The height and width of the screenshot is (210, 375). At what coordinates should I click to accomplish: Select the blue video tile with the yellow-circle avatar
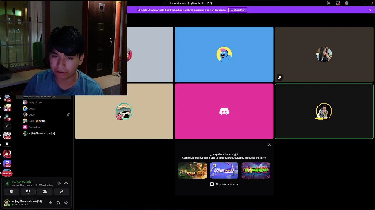(x=224, y=55)
